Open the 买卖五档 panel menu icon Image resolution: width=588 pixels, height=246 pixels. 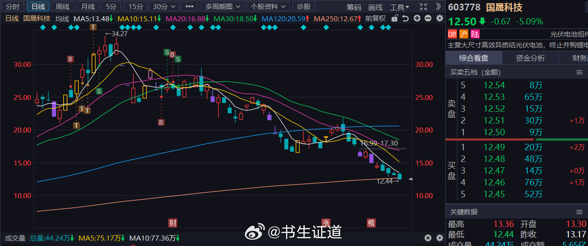coord(579,72)
